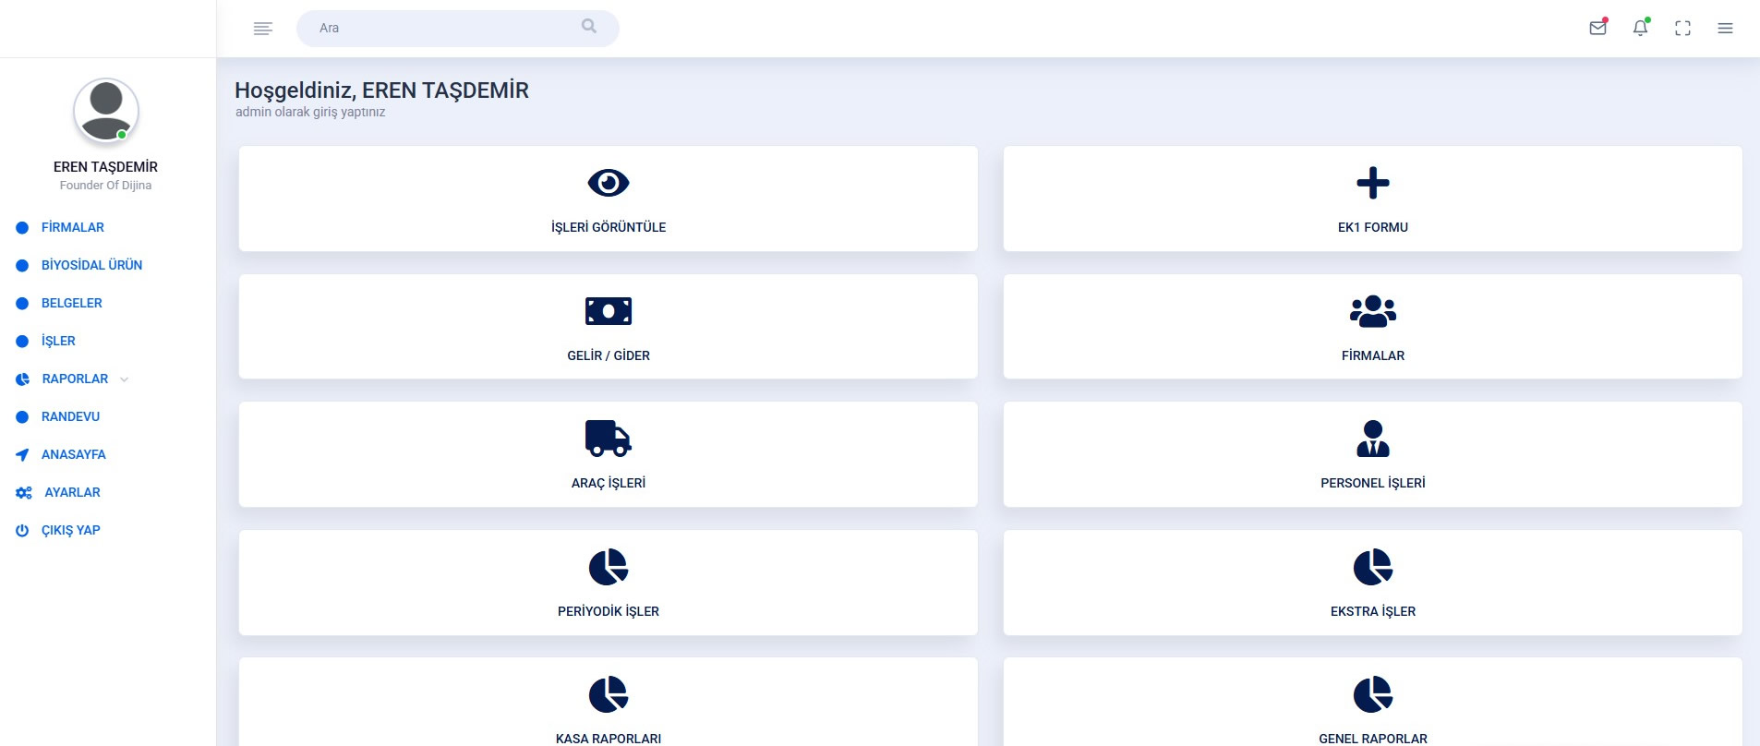Image resolution: width=1760 pixels, height=746 pixels.
Task: Open the Periyodik İşler report card
Action: pyautogui.click(x=609, y=583)
